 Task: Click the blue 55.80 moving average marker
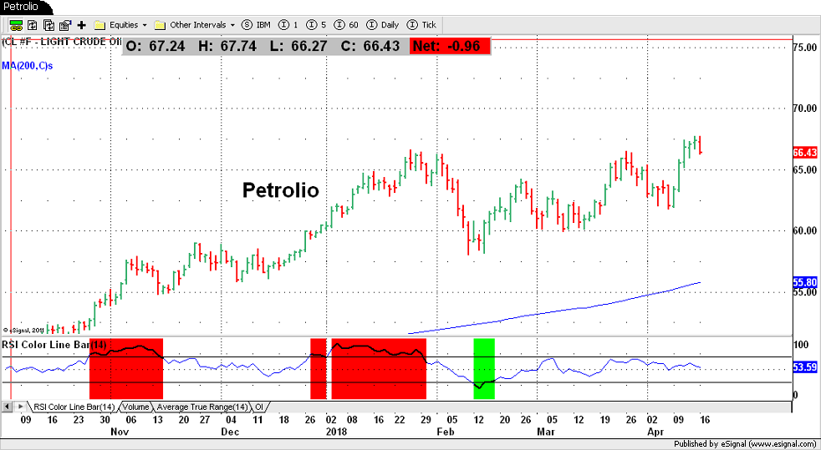coord(805,282)
